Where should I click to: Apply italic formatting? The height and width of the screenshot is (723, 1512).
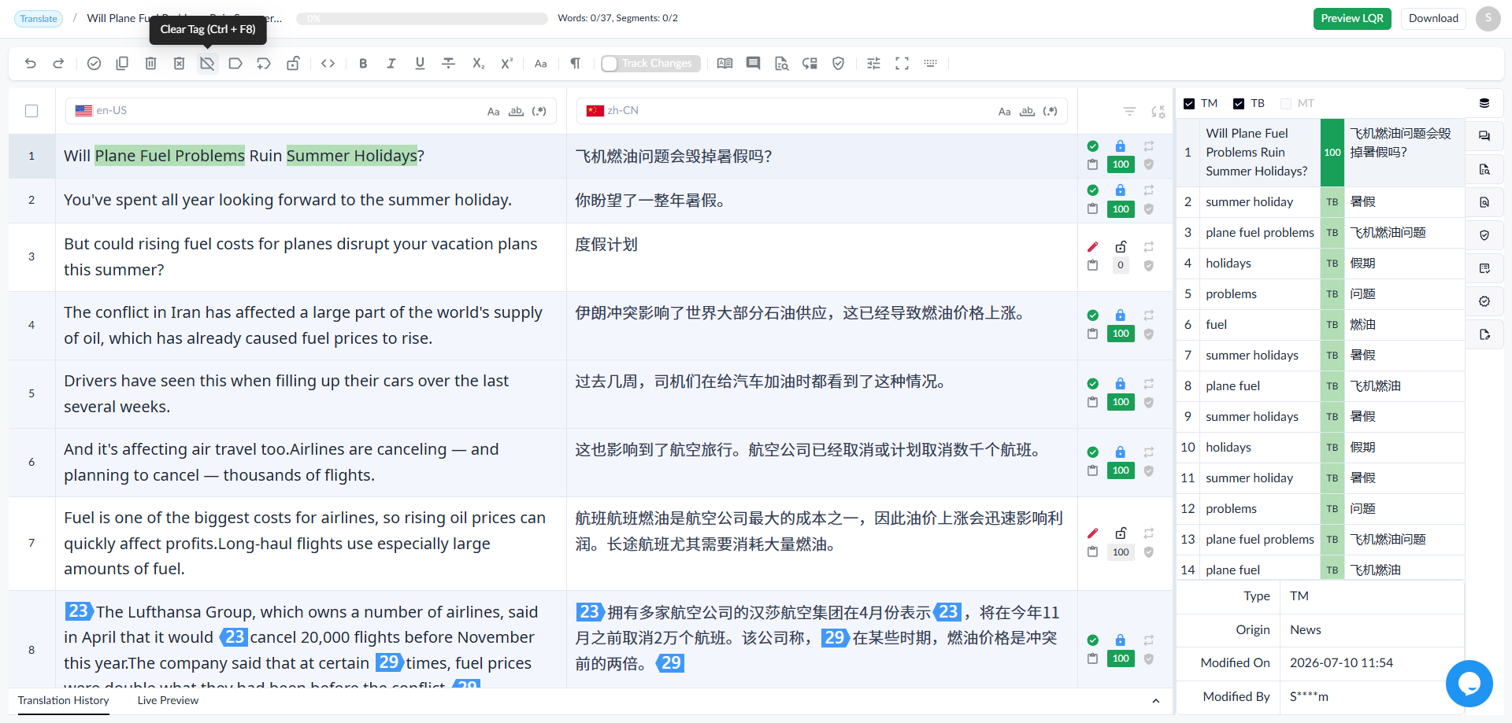point(391,64)
